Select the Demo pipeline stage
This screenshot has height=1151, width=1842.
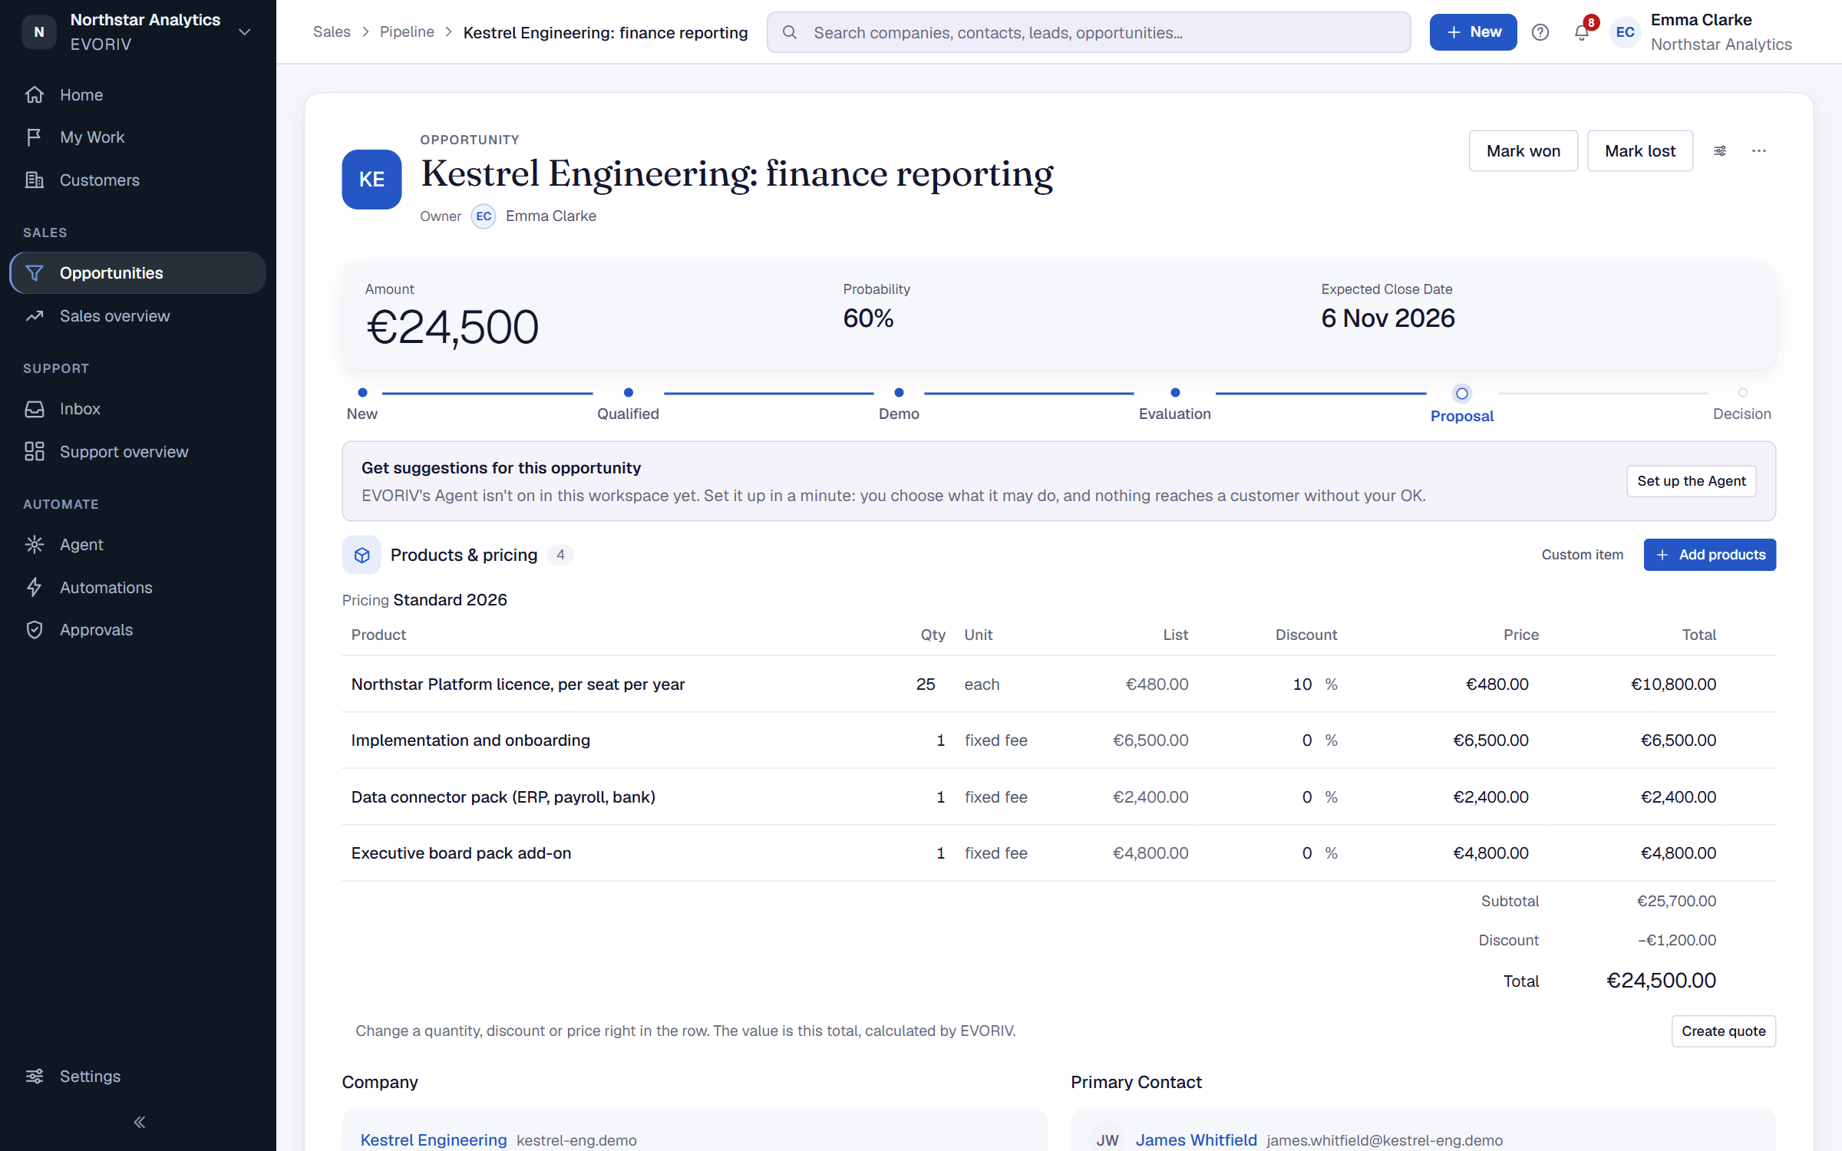pyautogui.click(x=899, y=404)
